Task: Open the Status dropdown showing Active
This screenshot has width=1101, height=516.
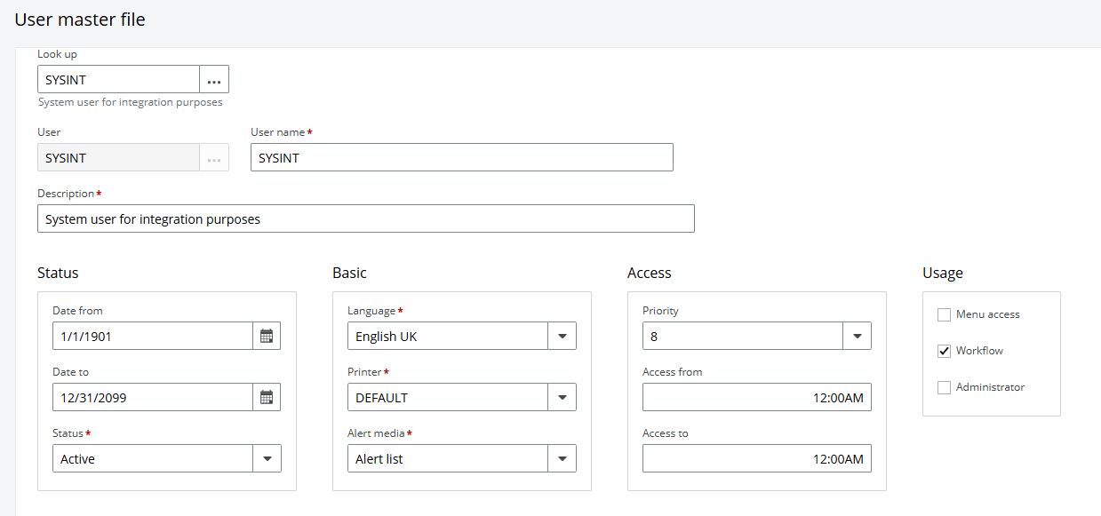Action: click(x=267, y=458)
